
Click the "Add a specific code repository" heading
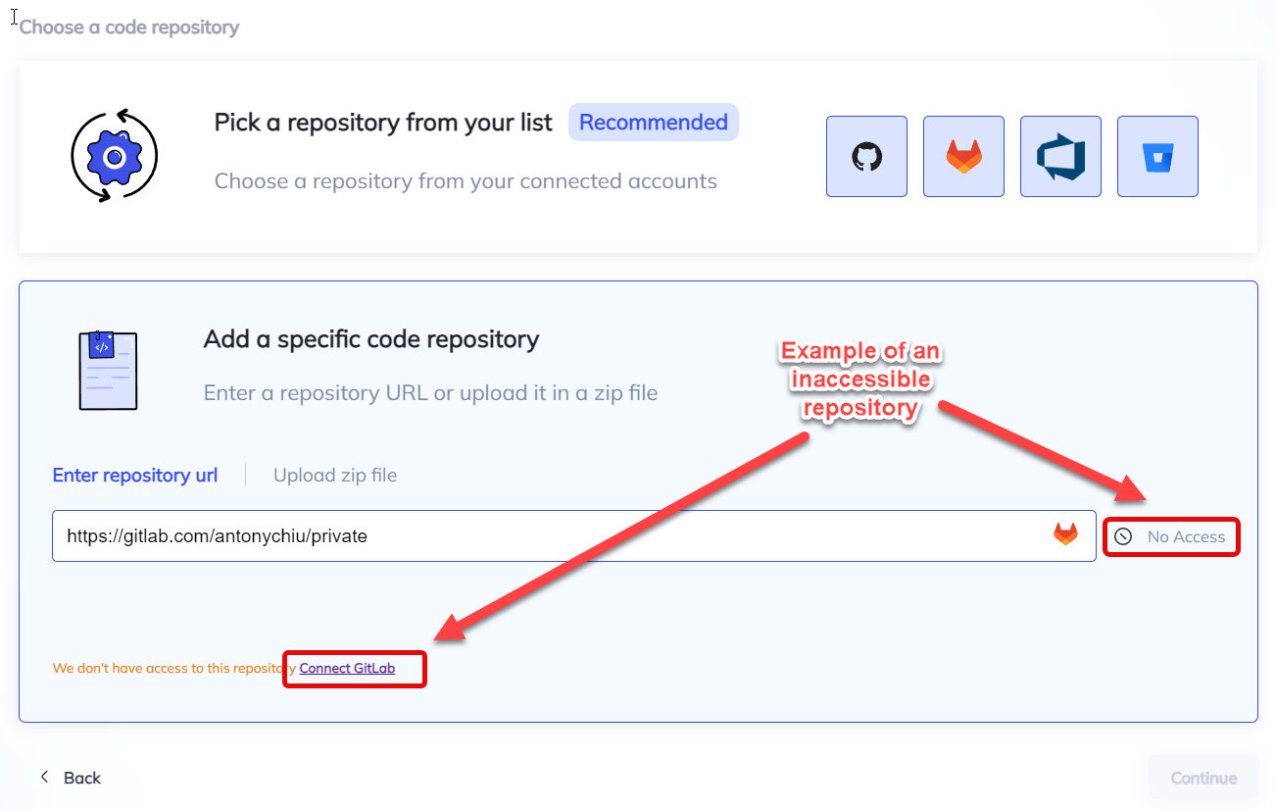click(x=371, y=339)
